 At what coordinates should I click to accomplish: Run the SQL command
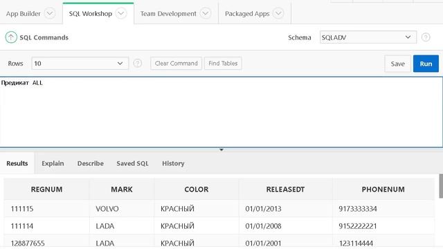pyautogui.click(x=426, y=64)
